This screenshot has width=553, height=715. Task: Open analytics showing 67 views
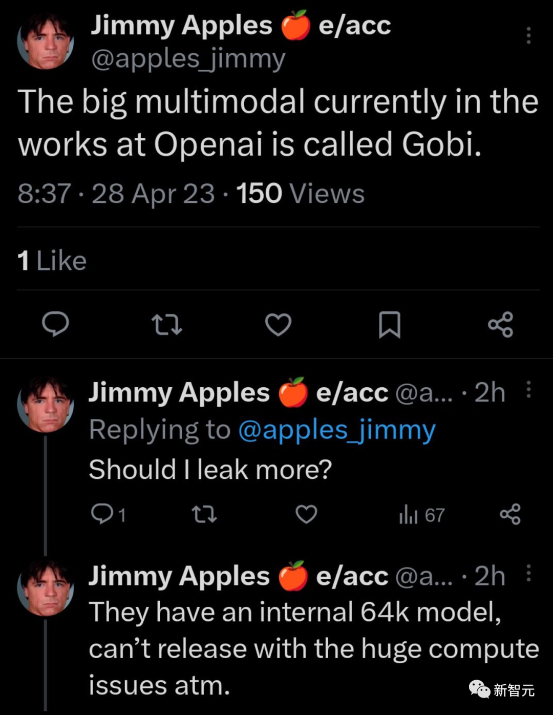[421, 515]
